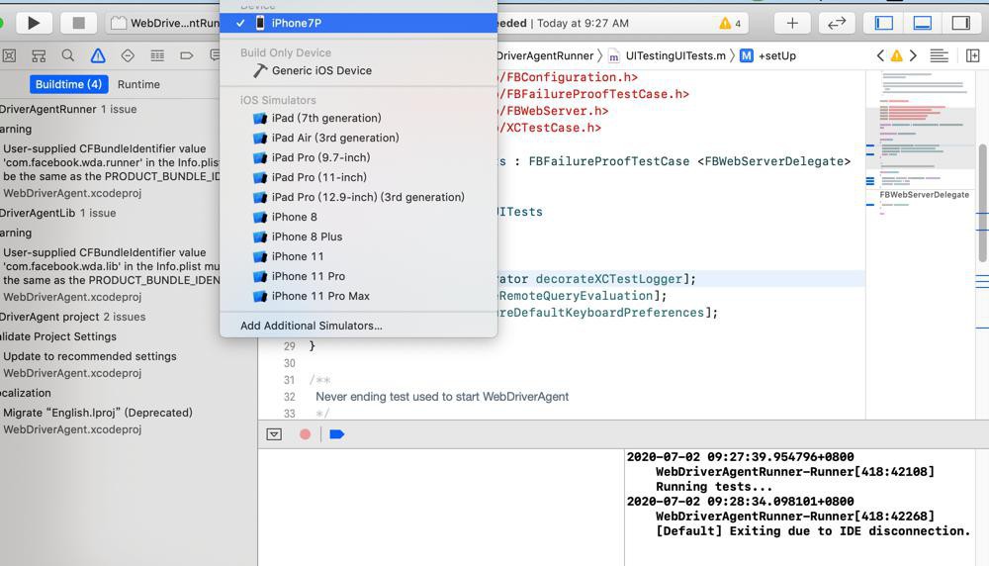The width and height of the screenshot is (989, 566).
Task: Open the breakpoint navigator icon
Action: pyautogui.click(x=187, y=55)
